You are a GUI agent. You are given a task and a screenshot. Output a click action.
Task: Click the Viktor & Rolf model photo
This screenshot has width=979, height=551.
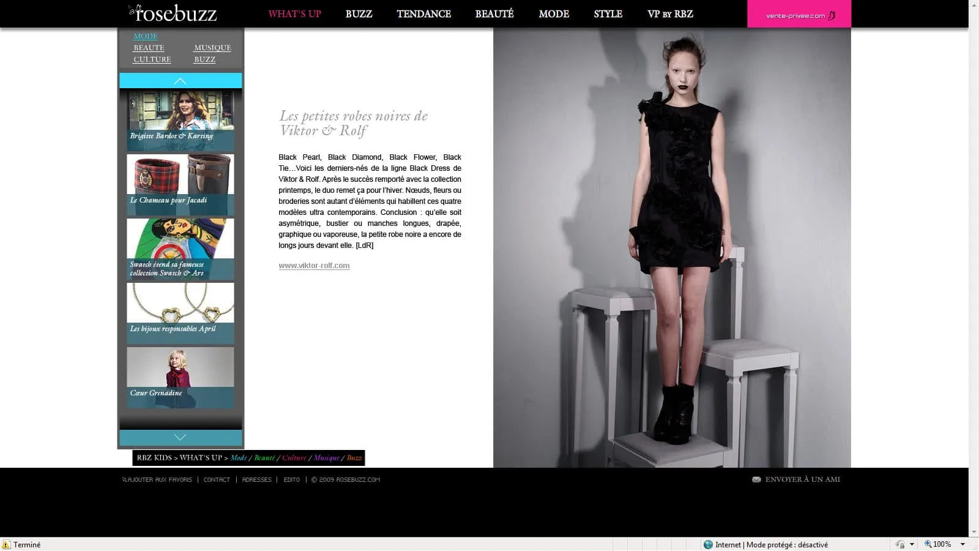pos(672,247)
